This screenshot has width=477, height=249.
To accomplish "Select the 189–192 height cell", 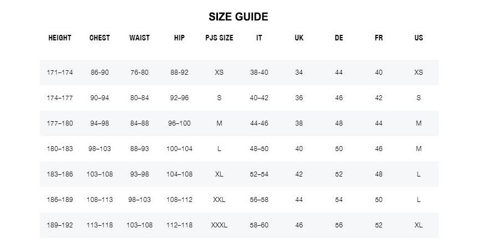I will click(x=60, y=225).
